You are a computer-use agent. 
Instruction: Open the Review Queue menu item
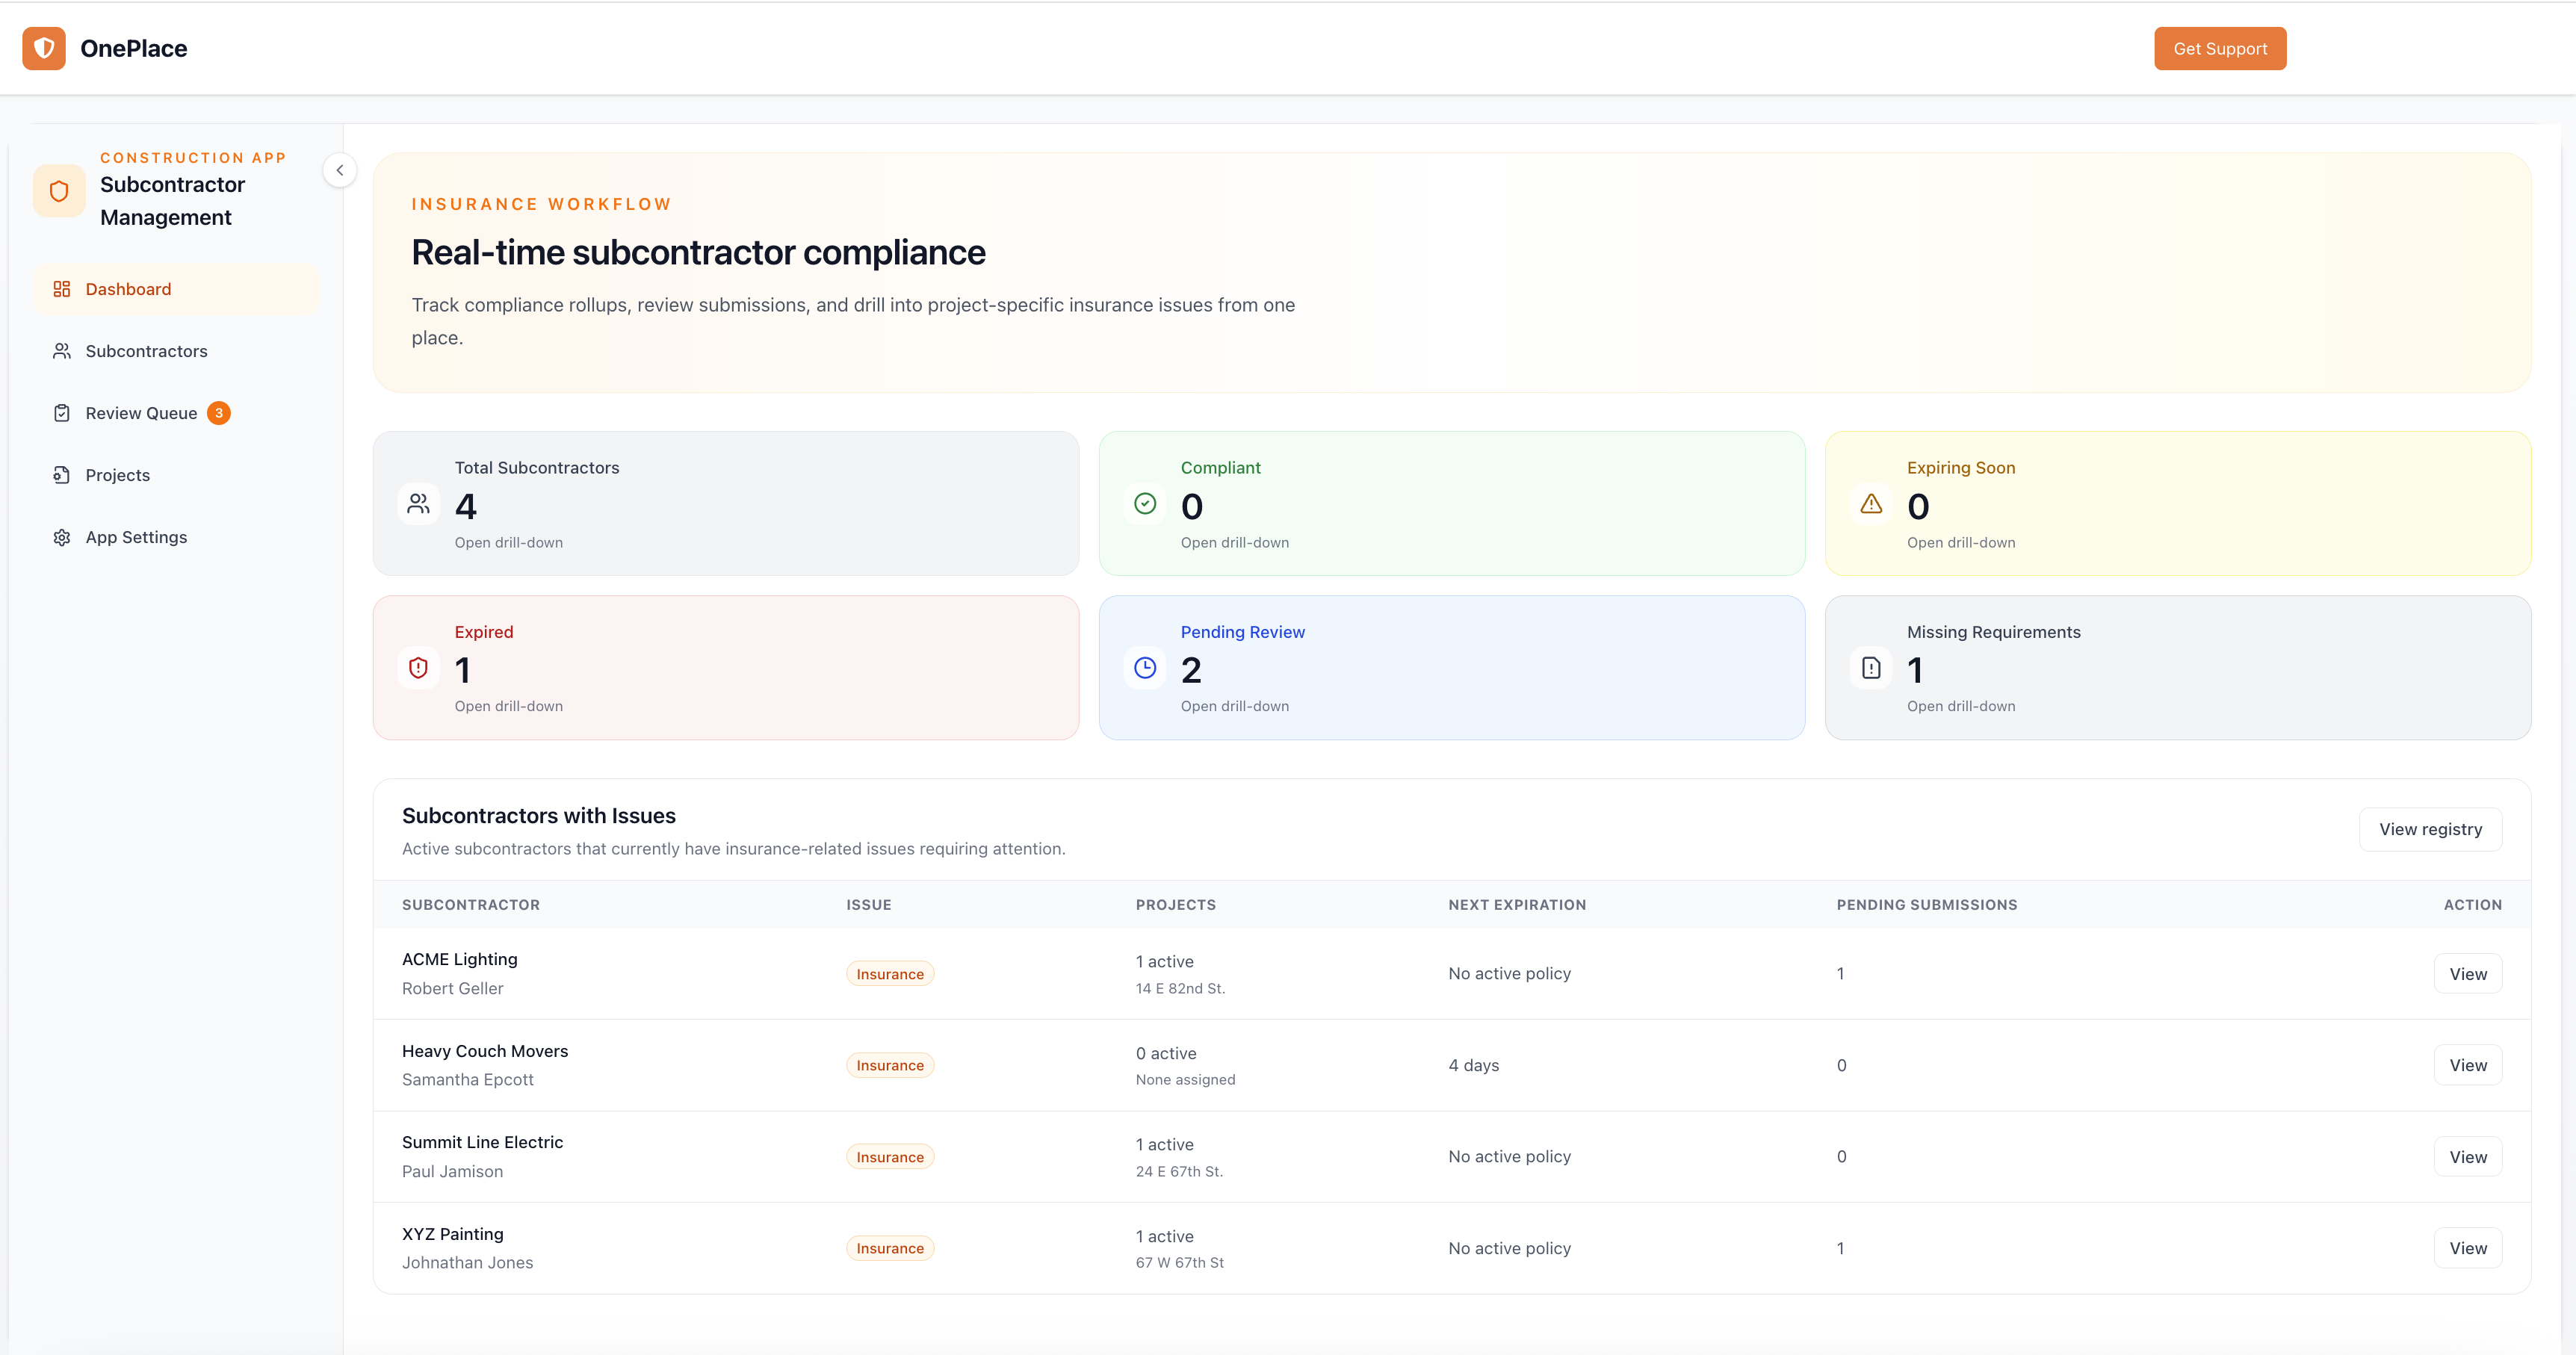141,413
